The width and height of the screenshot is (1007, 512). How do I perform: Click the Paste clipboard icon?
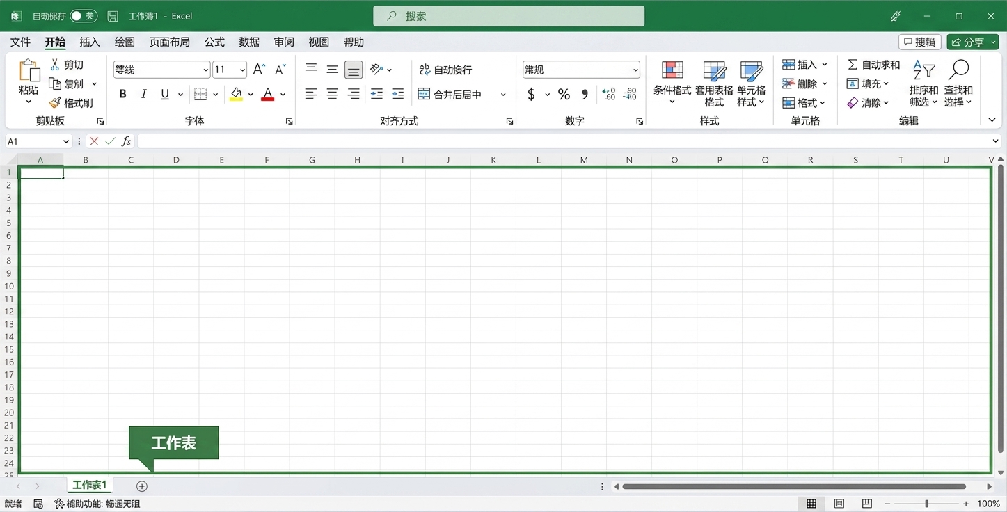tap(29, 71)
